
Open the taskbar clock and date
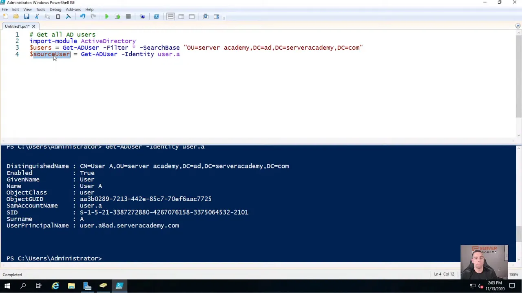point(494,286)
